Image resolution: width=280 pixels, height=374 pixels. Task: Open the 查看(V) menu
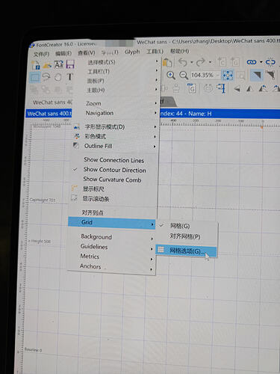87,53
